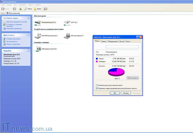Click the DVD-RAM дисковод (E:) icon
193x133 pixels.
coord(38,36)
